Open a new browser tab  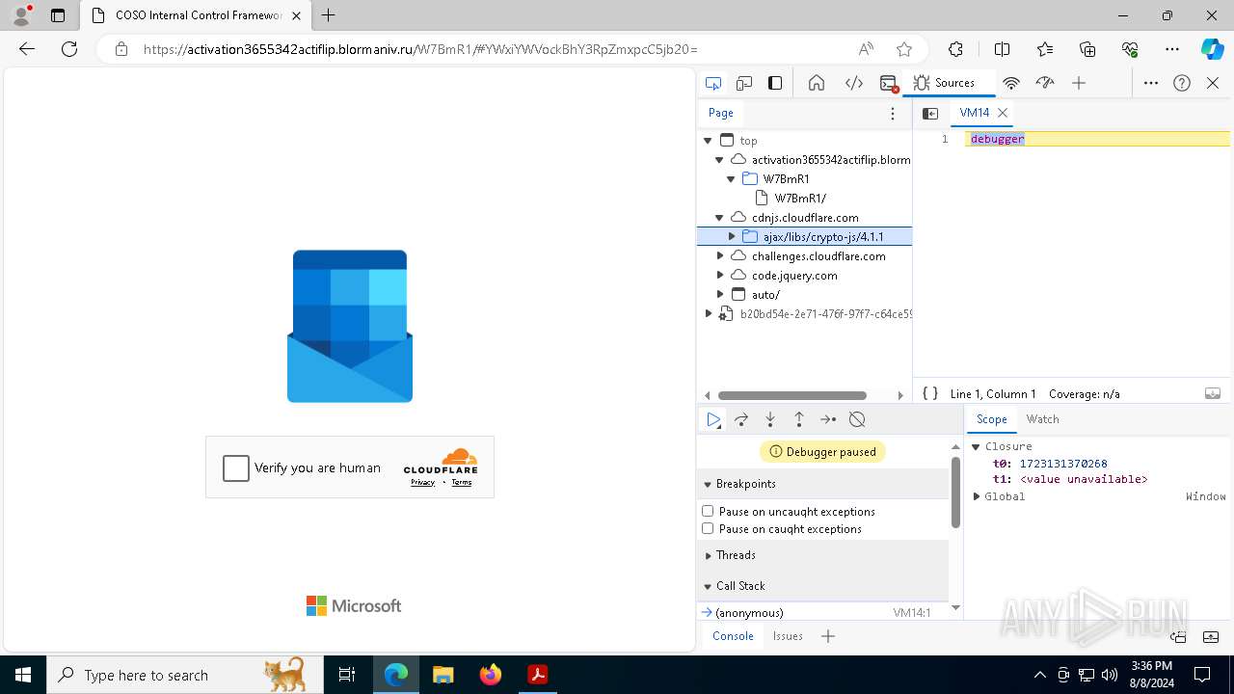[x=328, y=15]
